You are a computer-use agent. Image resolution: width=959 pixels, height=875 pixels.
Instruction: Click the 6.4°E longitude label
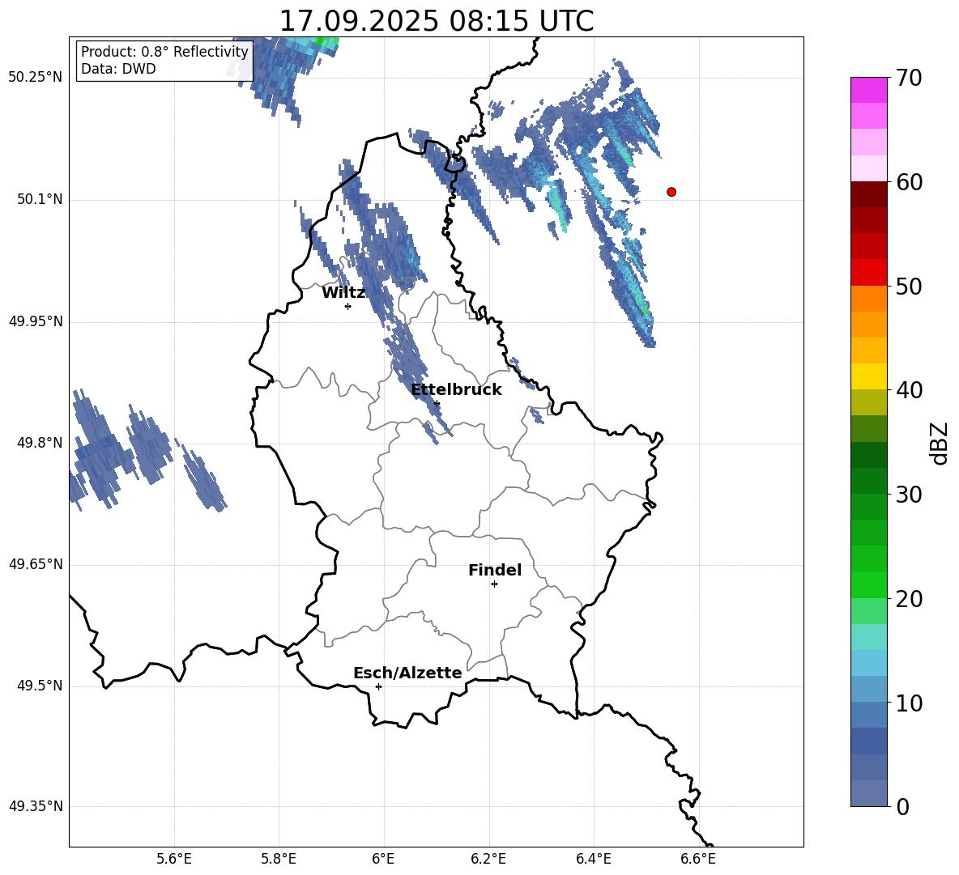point(593,859)
